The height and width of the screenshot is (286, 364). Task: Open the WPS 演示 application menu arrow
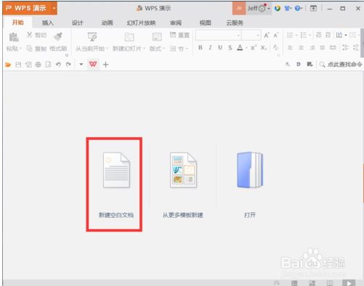coord(54,8)
